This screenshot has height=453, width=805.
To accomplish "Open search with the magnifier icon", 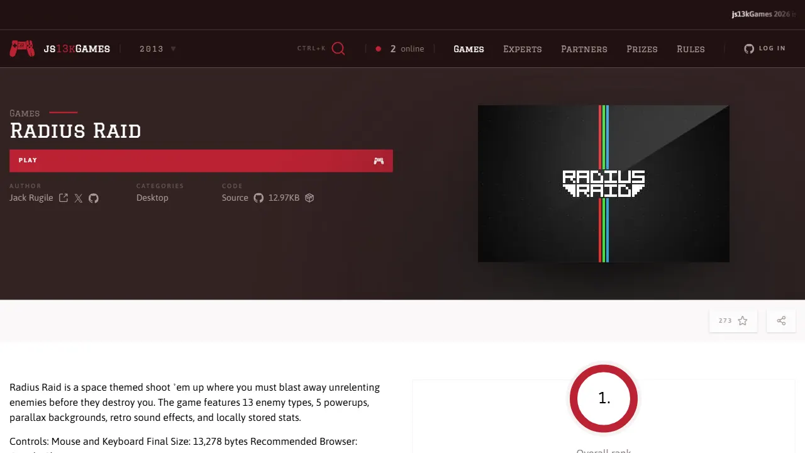I will click(338, 48).
